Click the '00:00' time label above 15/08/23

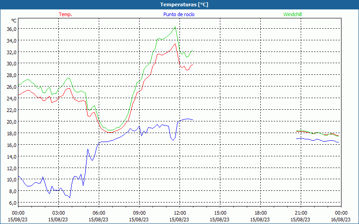pyautogui.click(x=18, y=213)
